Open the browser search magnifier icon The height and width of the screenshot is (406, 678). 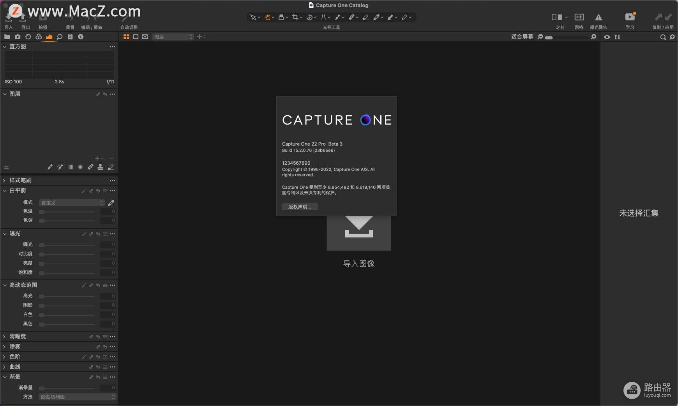(x=663, y=37)
